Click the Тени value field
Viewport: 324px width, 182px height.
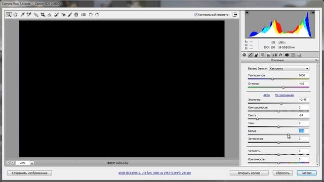click(x=303, y=123)
